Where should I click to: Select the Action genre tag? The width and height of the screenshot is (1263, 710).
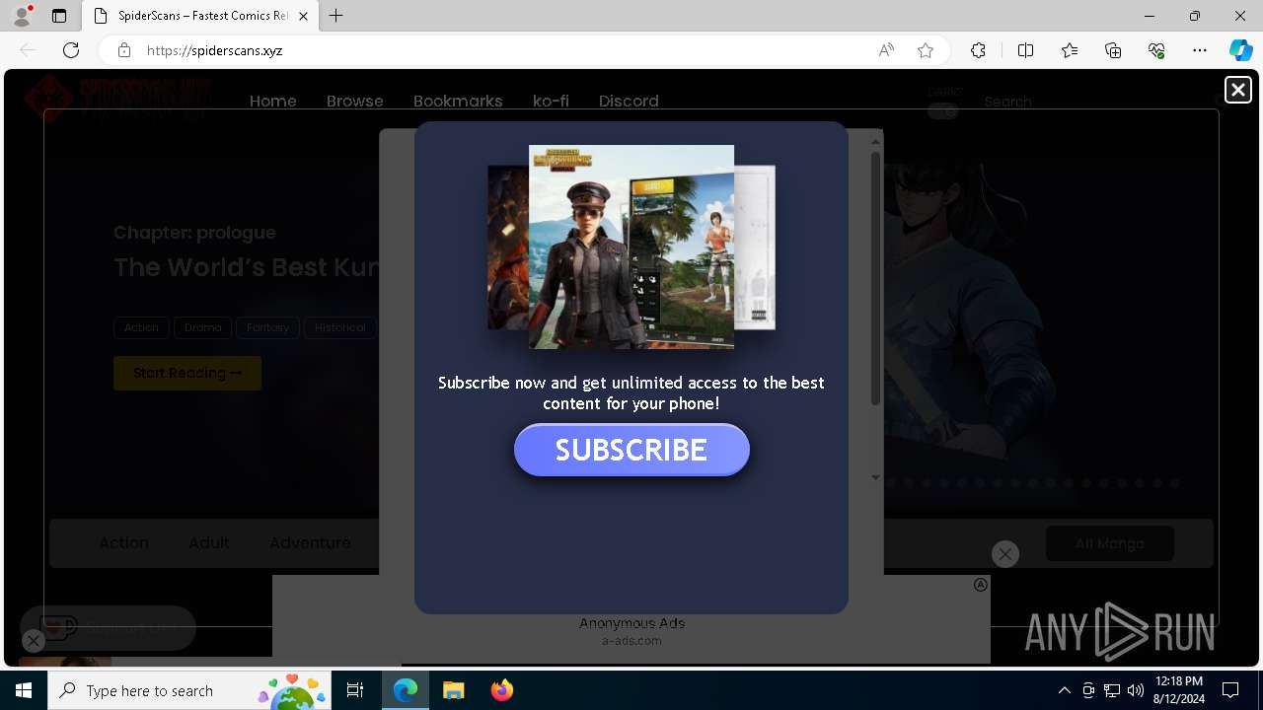[141, 327]
